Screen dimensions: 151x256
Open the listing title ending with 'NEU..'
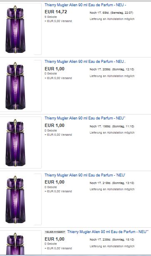pos(85,62)
